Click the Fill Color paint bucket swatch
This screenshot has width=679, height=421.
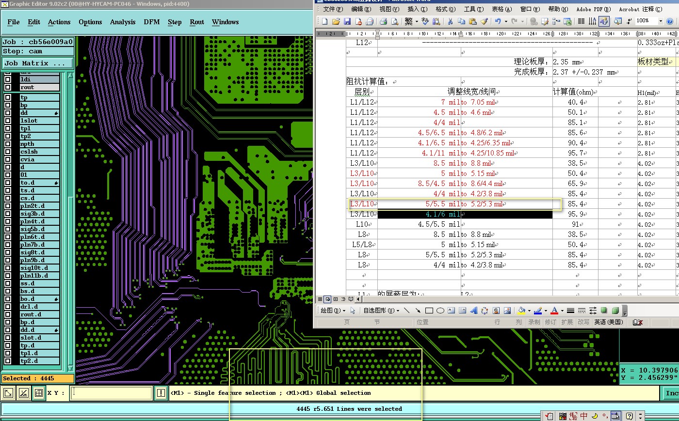click(522, 311)
